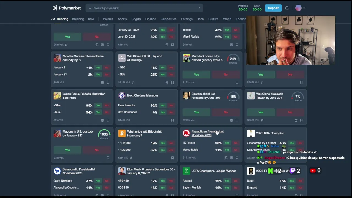The image size is (352, 198).
Task: Switch to the Trending tab
Action: point(60,19)
